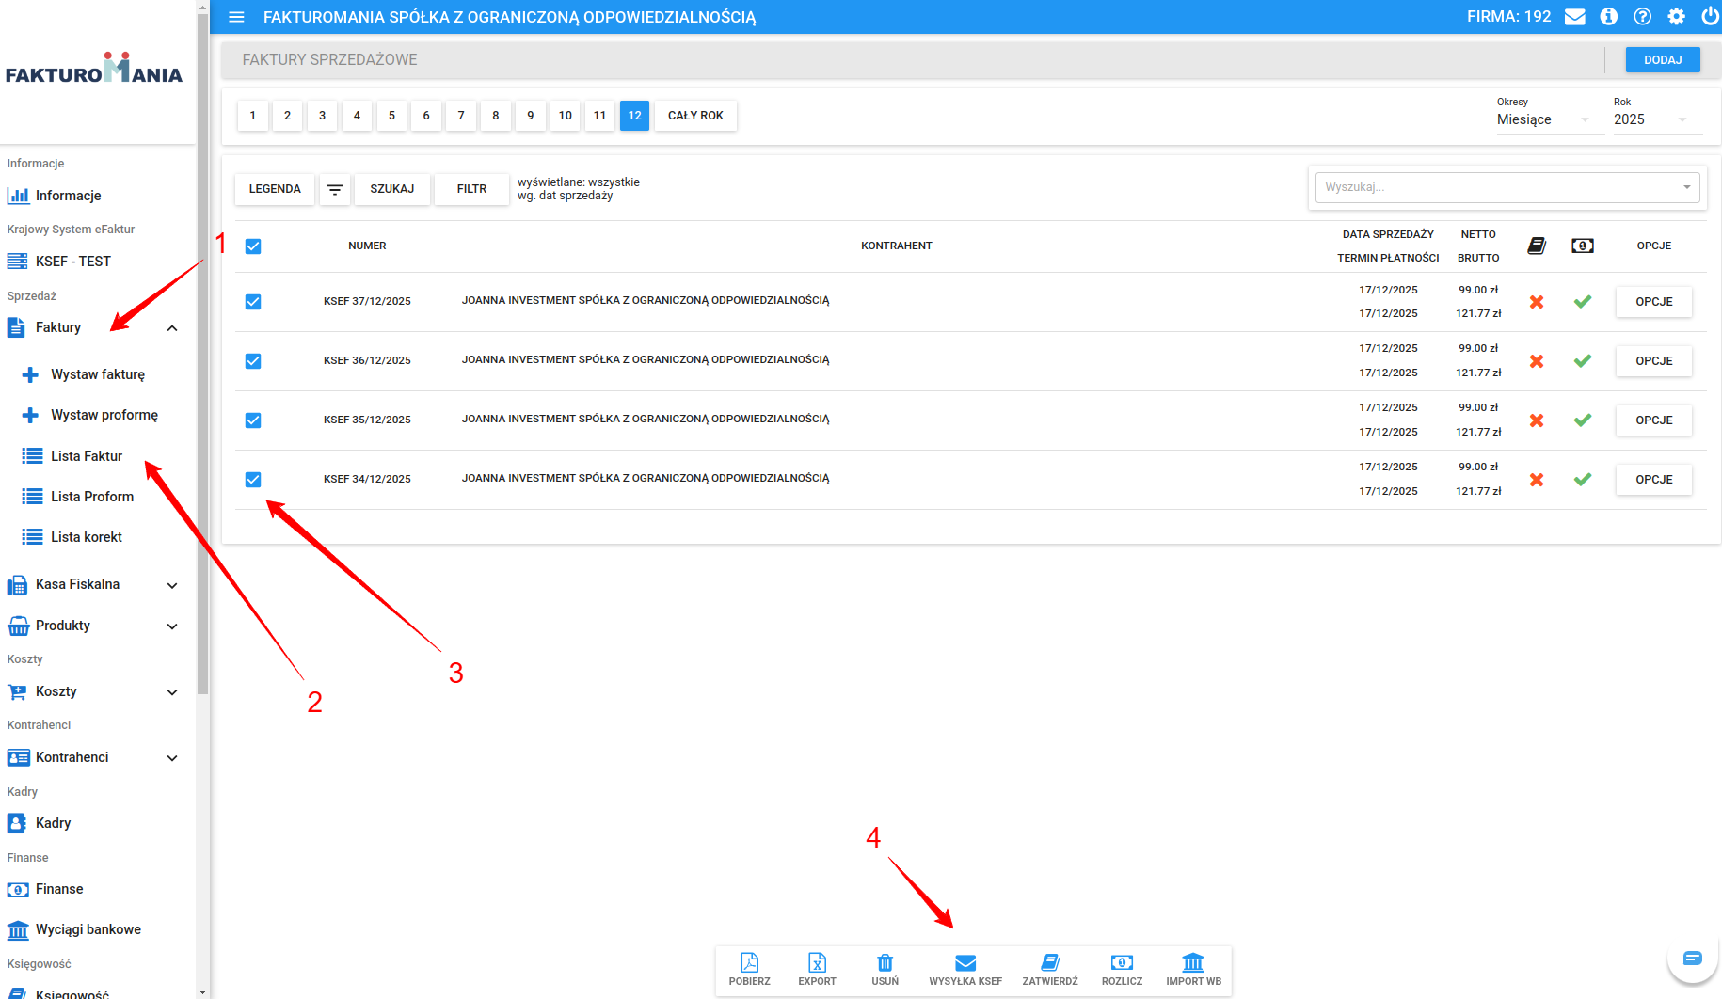
Task: Click the DODAJ button
Action: coord(1663,59)
